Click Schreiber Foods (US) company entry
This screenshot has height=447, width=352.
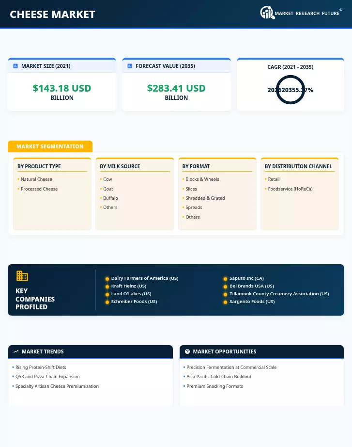134,302
